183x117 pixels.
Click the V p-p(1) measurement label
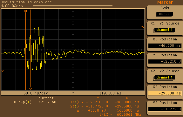(23, 102)
